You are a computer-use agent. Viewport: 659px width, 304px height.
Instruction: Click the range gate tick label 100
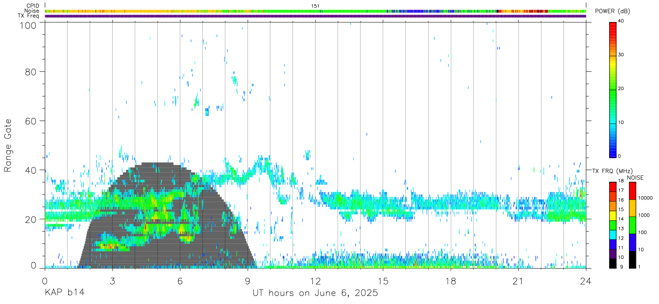(28, 25)
